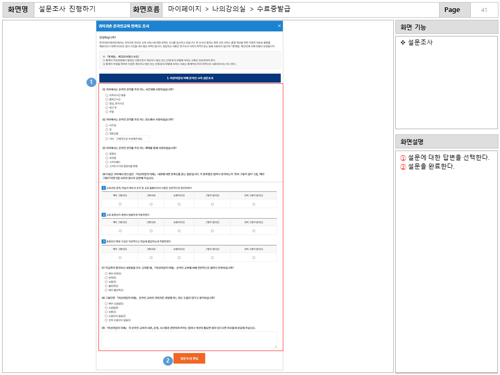Select 컴퓨터 as viewing device
Screen dimensions: 500x375
point(106,154)
